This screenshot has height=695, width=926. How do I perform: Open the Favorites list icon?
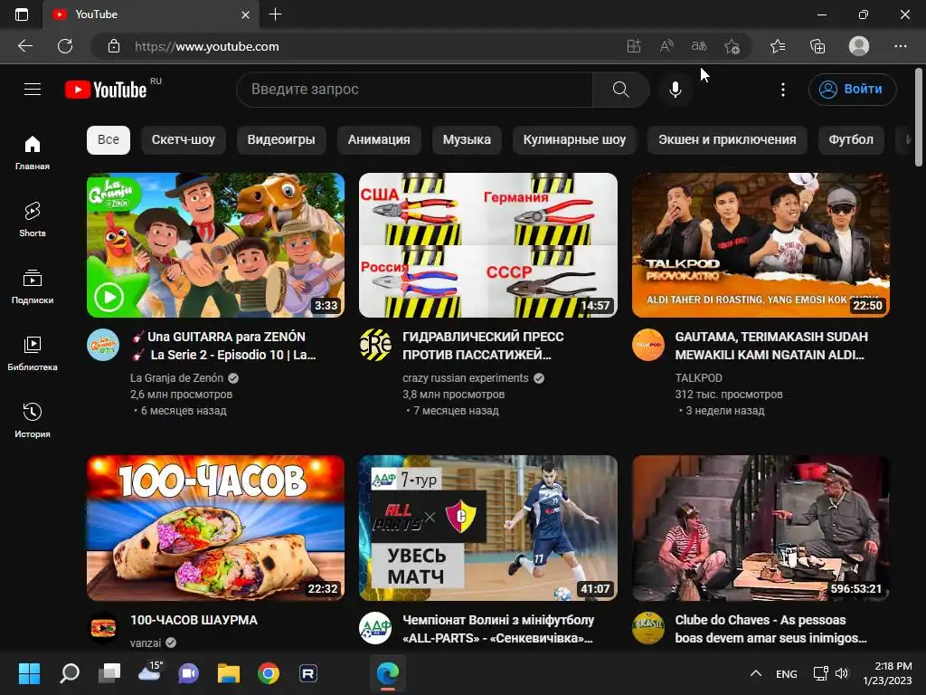click(778, 46)
